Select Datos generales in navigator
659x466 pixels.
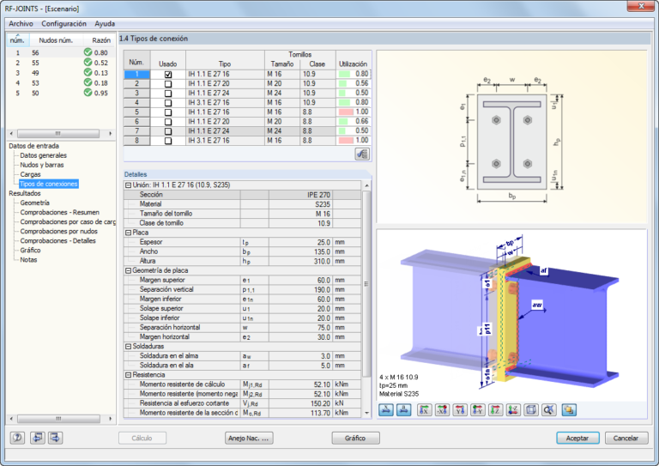point(43,155)
